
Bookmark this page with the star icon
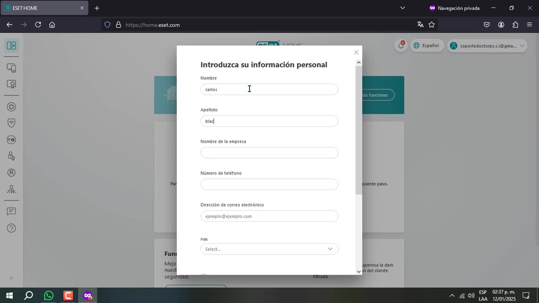click(432, 25)
